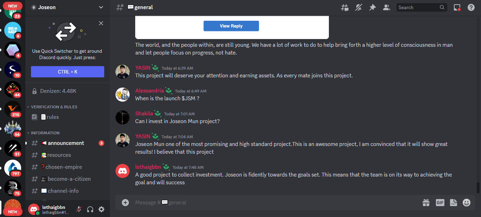481x217 pixels.
Task: Click the View Reply button
Action: [x=231, y=26]
